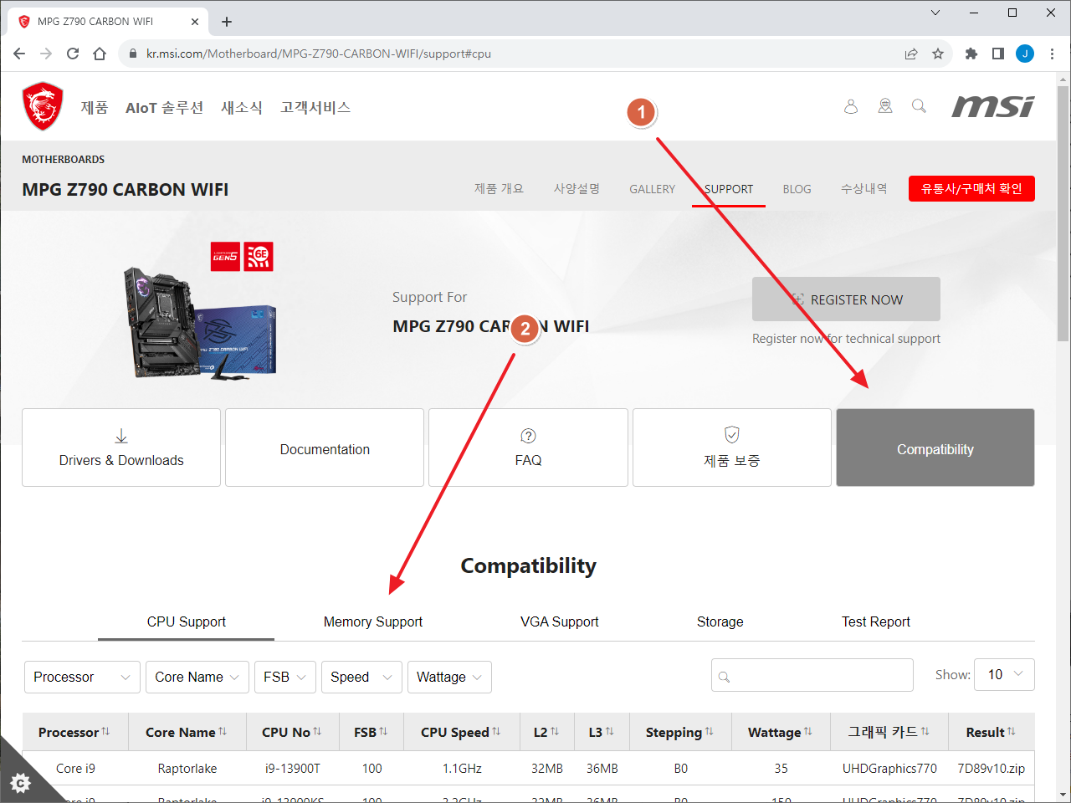The width and height of the screenshot is (1071, 803).
Task: Close the MPG Z790 CARBON WIFI tab
Action: [196, 22]
